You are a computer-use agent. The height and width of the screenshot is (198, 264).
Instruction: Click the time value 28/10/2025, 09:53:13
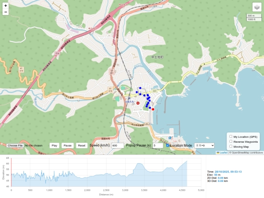coord(228,172)
